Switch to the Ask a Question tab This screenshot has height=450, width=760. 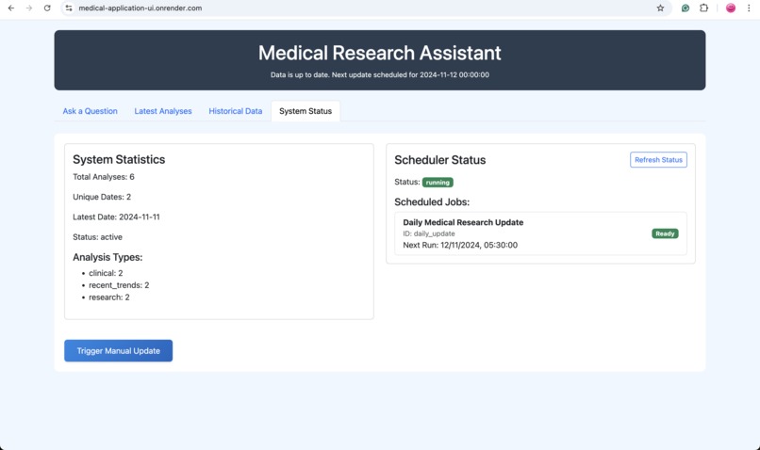pos(91,111)
